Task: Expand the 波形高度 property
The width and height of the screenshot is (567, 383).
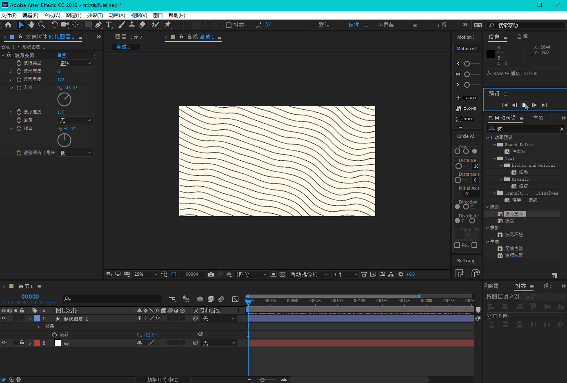Action: pos(11,71)
